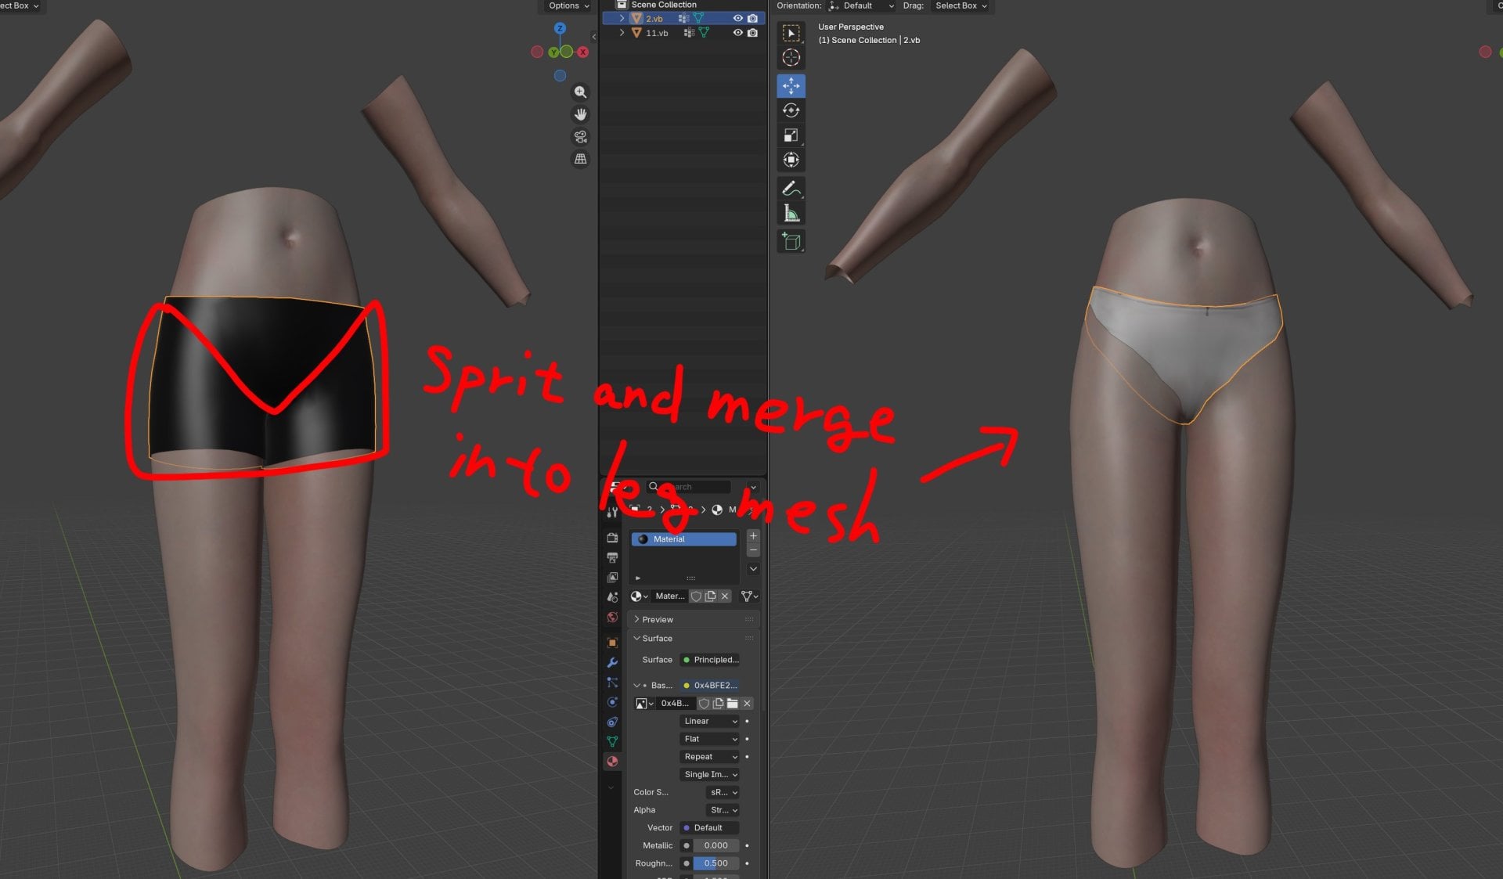Image resolution: width=1503 pixels, height=879 pixels.
Task: Hide 2.vb object in viewport
Action: point(737,18)
